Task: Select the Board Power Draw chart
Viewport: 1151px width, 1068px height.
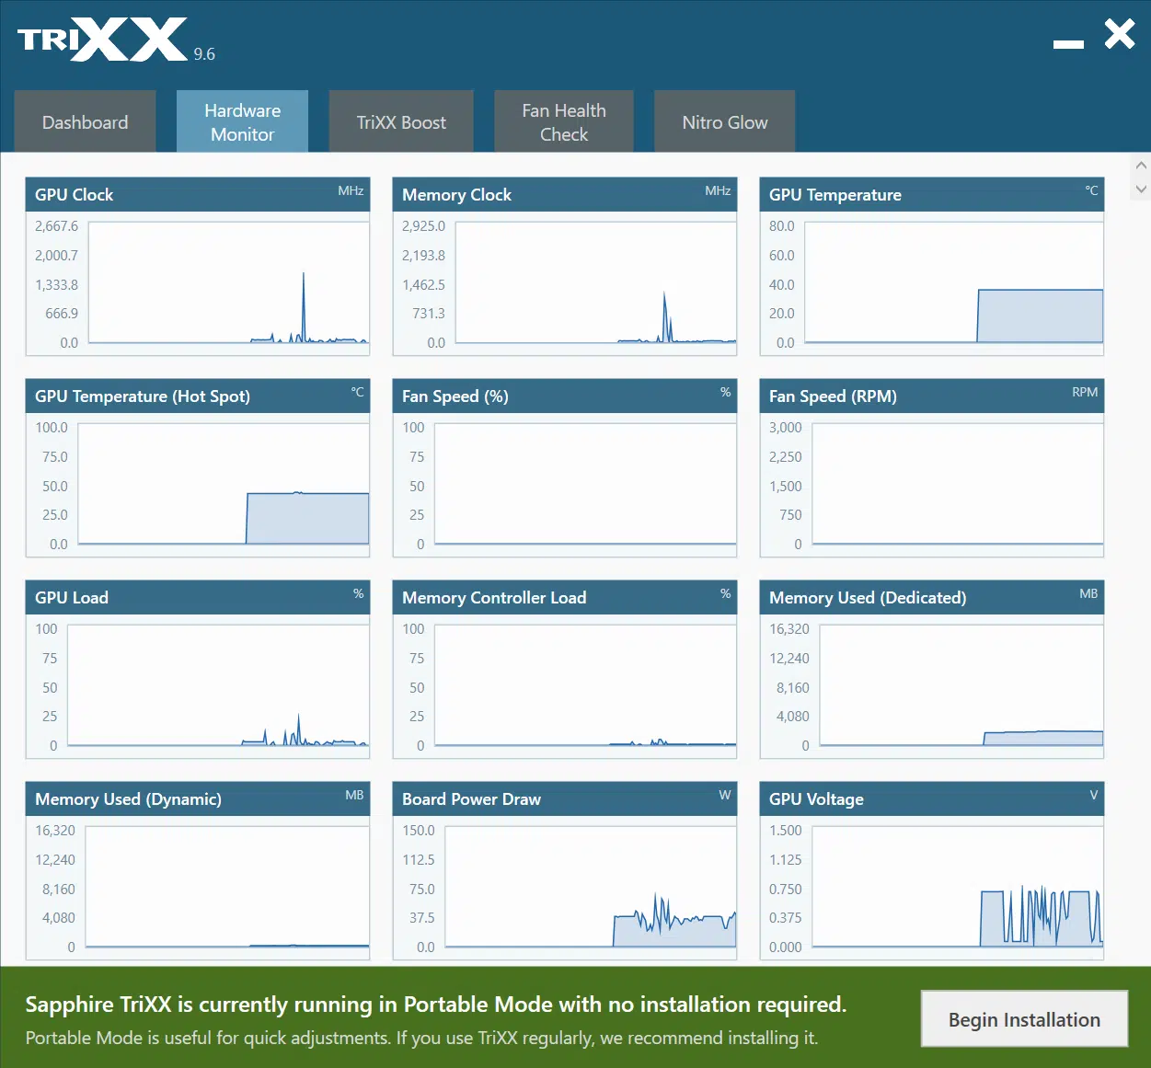Action: pyautogui.click(x=591, y=887)
